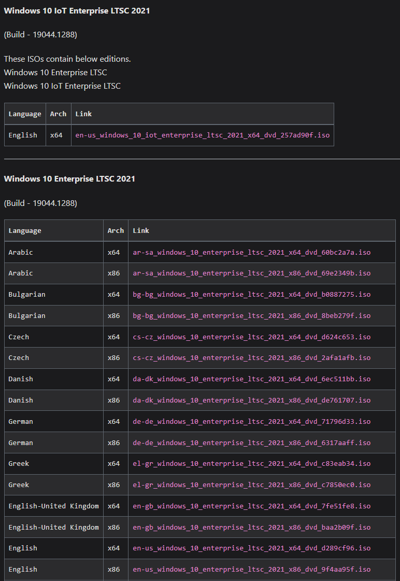
Task: Click the Greek x64 ISO link
Action: (x=251, y=464)
